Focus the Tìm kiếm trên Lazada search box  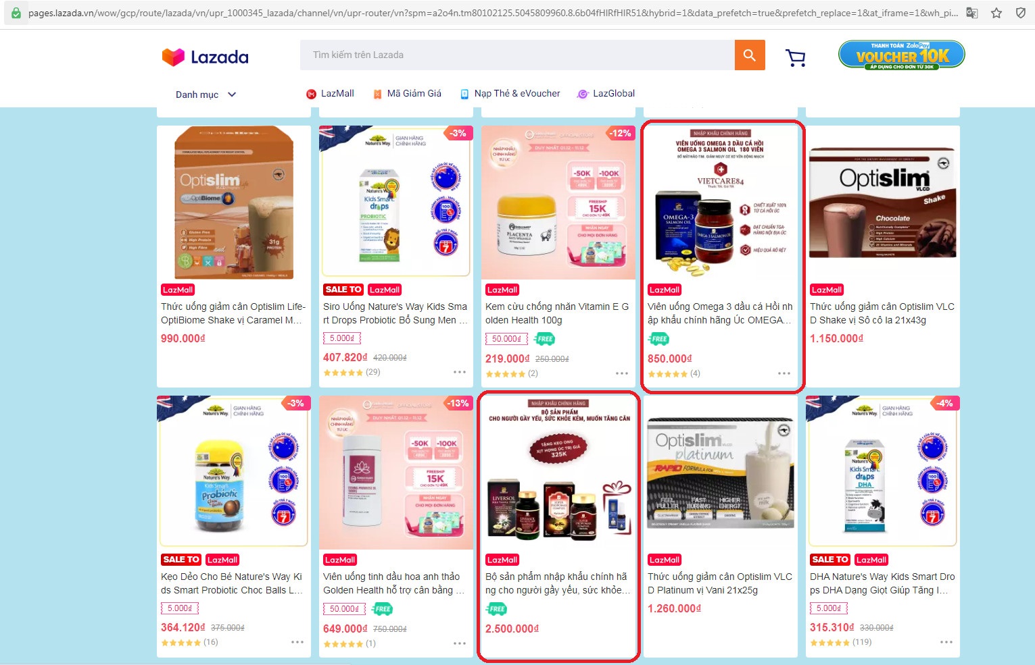coord(517,55)
